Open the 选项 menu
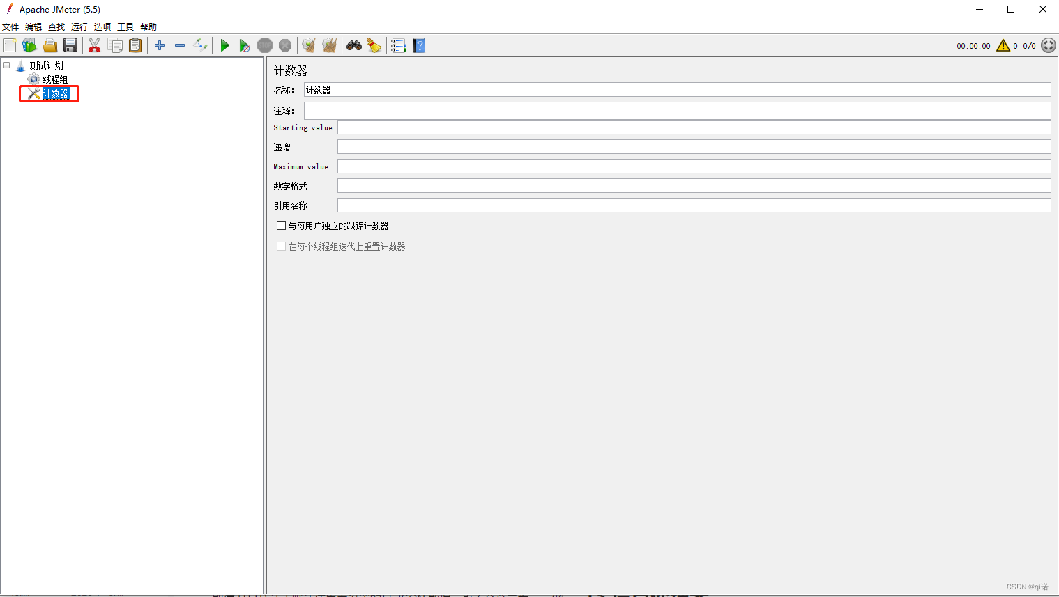This screenshot has height=597, width=1059. tap(102, 26)
